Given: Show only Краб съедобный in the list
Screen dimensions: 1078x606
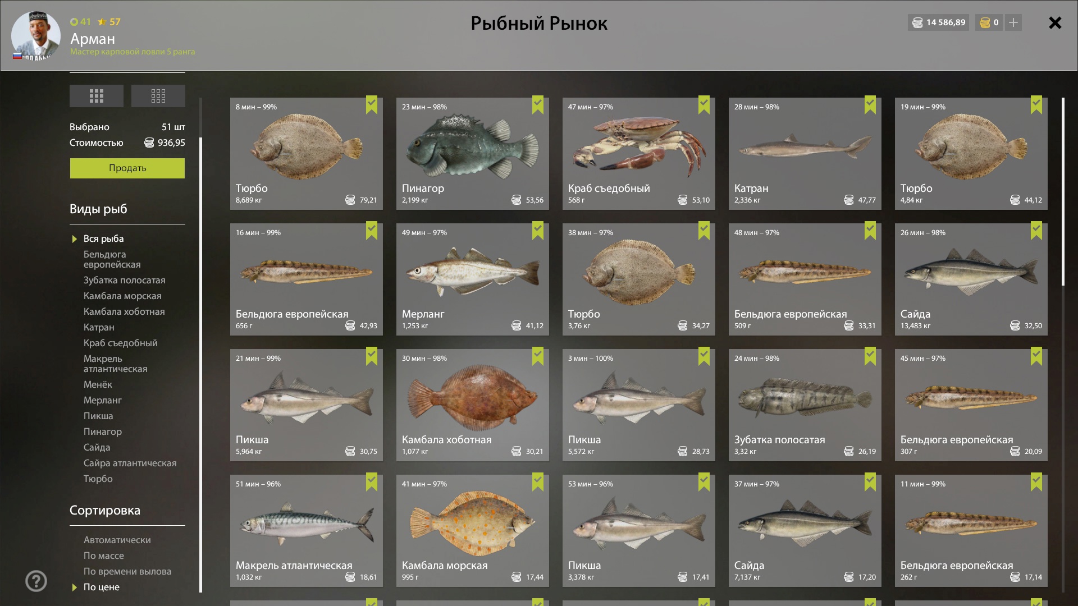Looking at the screenshot, I should pyautogui.click(x=121, y=343).
